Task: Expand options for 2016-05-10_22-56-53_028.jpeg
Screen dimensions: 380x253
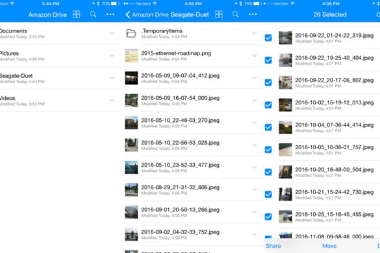Action: (x=254, y=145)
